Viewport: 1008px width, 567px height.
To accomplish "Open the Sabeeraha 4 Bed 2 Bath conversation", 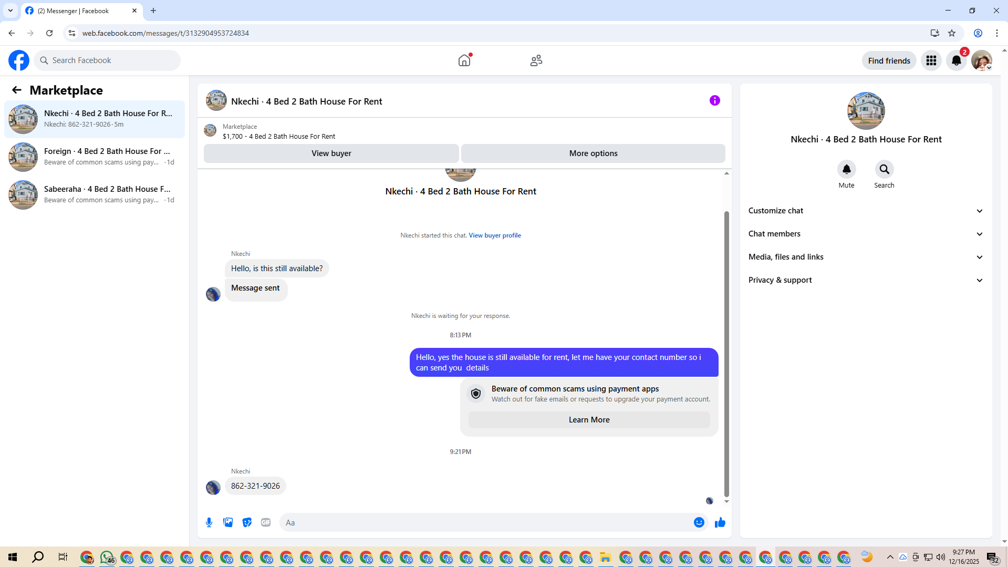I will click(x=95, y=194).
